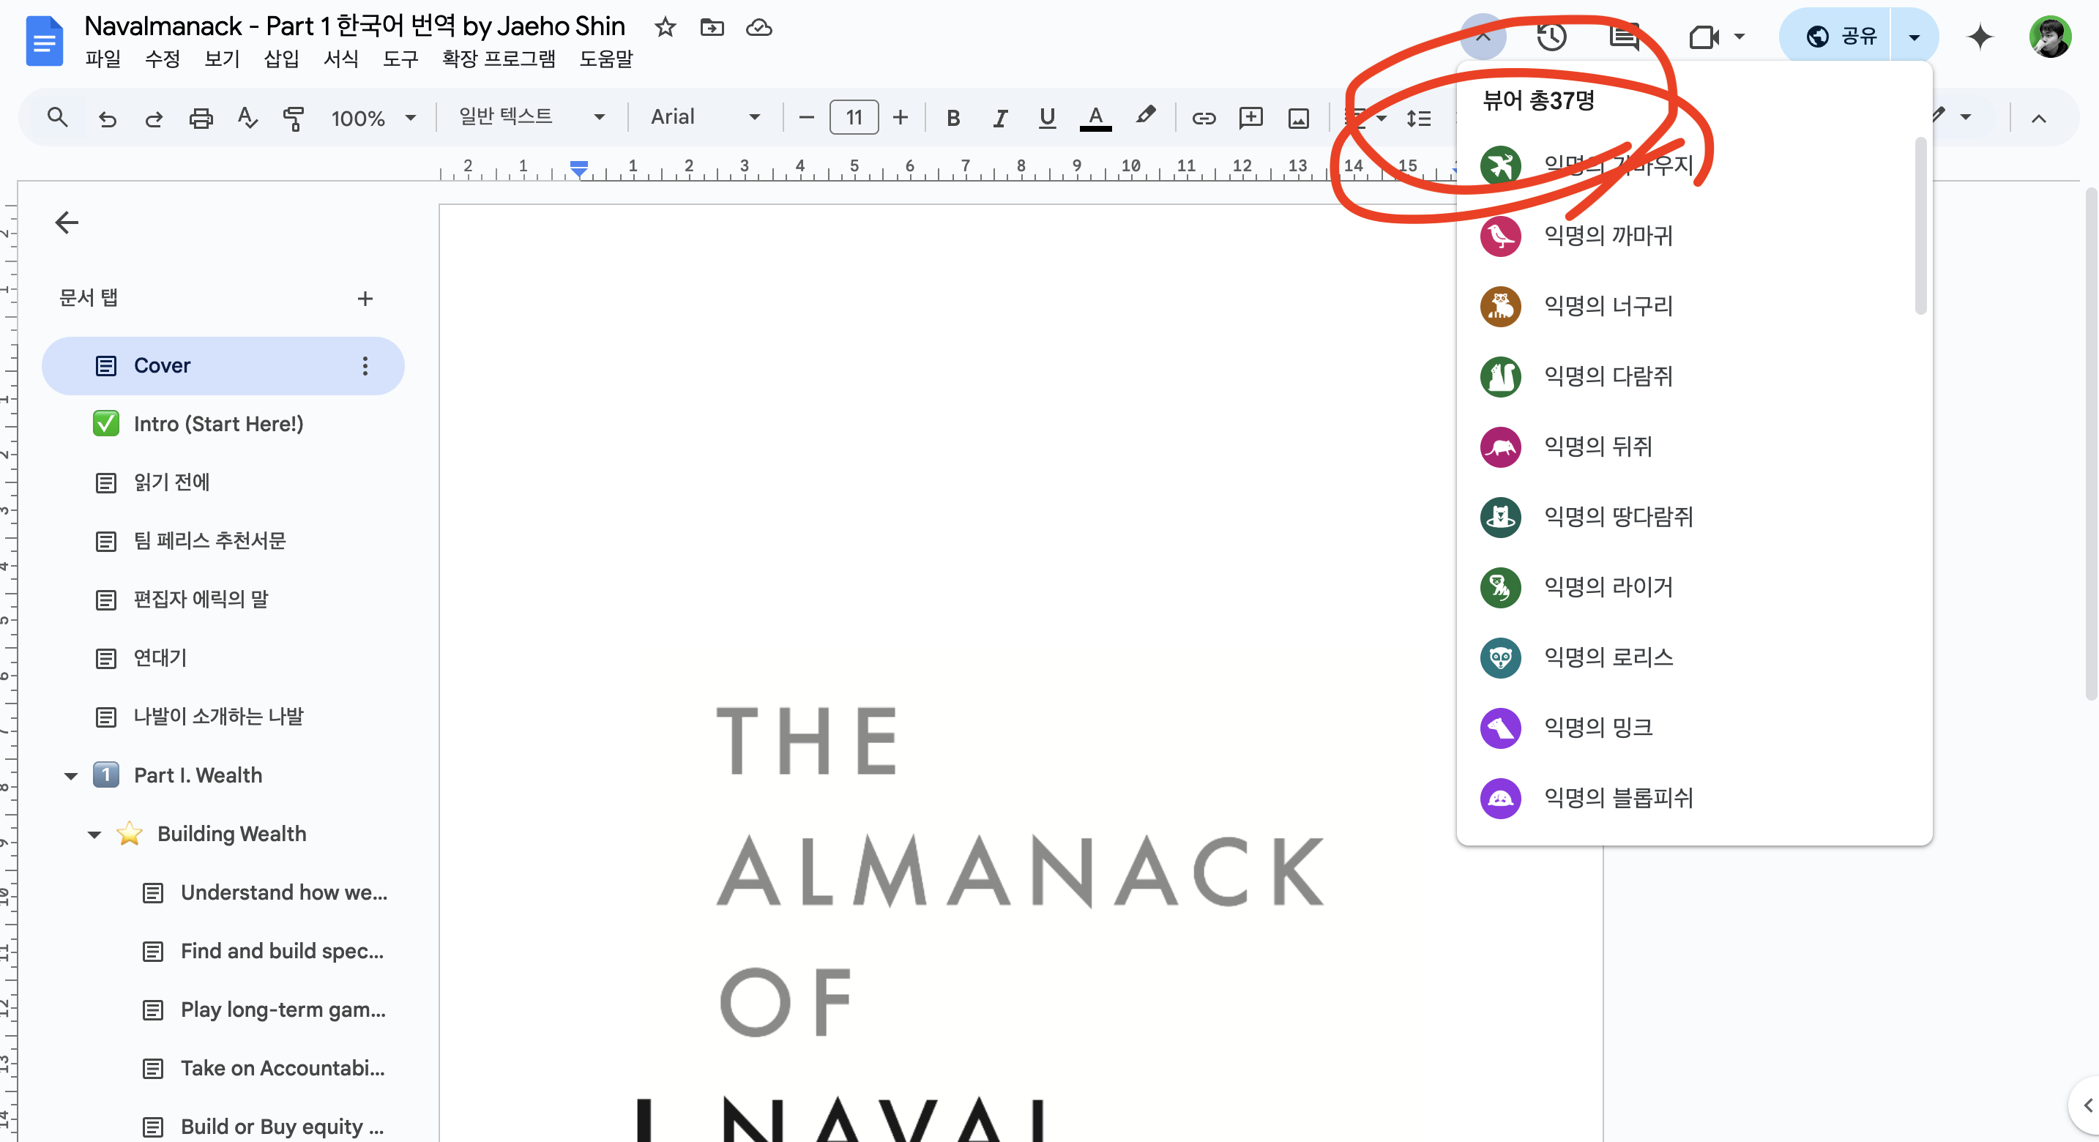The width and height of the screenshot is (2099, 1142).
Task: Select viewer 익명의 라이거
Action: click(x=1685, y=587)
